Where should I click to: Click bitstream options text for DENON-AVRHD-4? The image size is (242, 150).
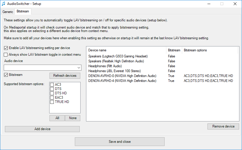click(208, 81)
